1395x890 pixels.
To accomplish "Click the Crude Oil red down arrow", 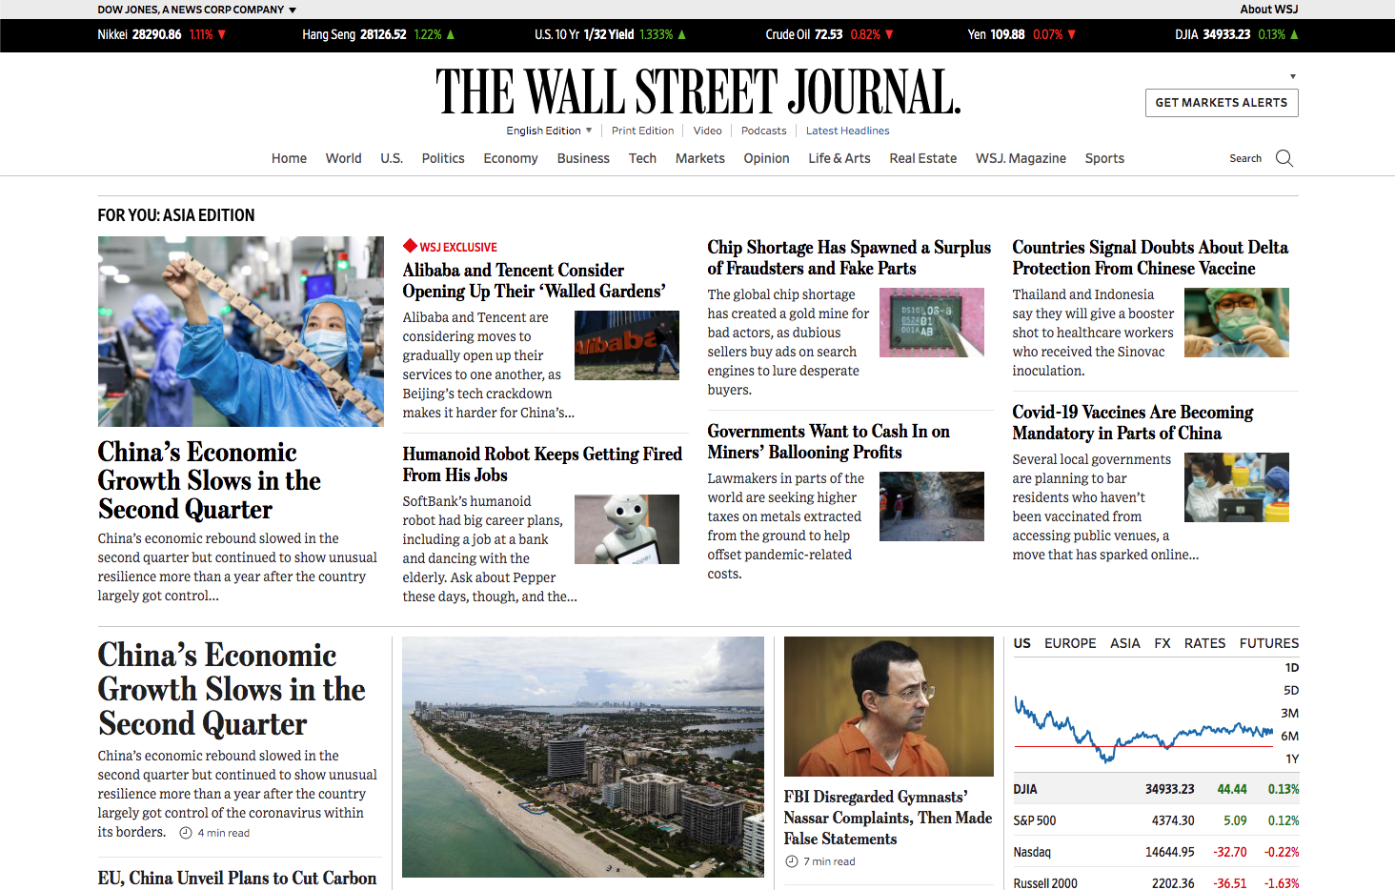I will (889, 34).
